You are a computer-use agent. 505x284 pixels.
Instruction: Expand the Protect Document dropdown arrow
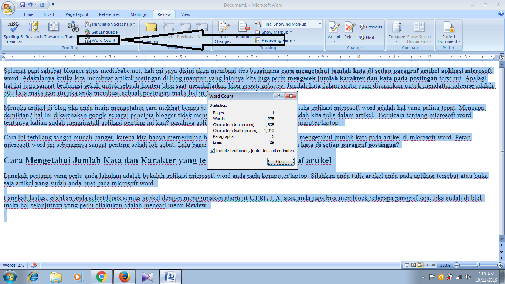(x=459, y=42)
